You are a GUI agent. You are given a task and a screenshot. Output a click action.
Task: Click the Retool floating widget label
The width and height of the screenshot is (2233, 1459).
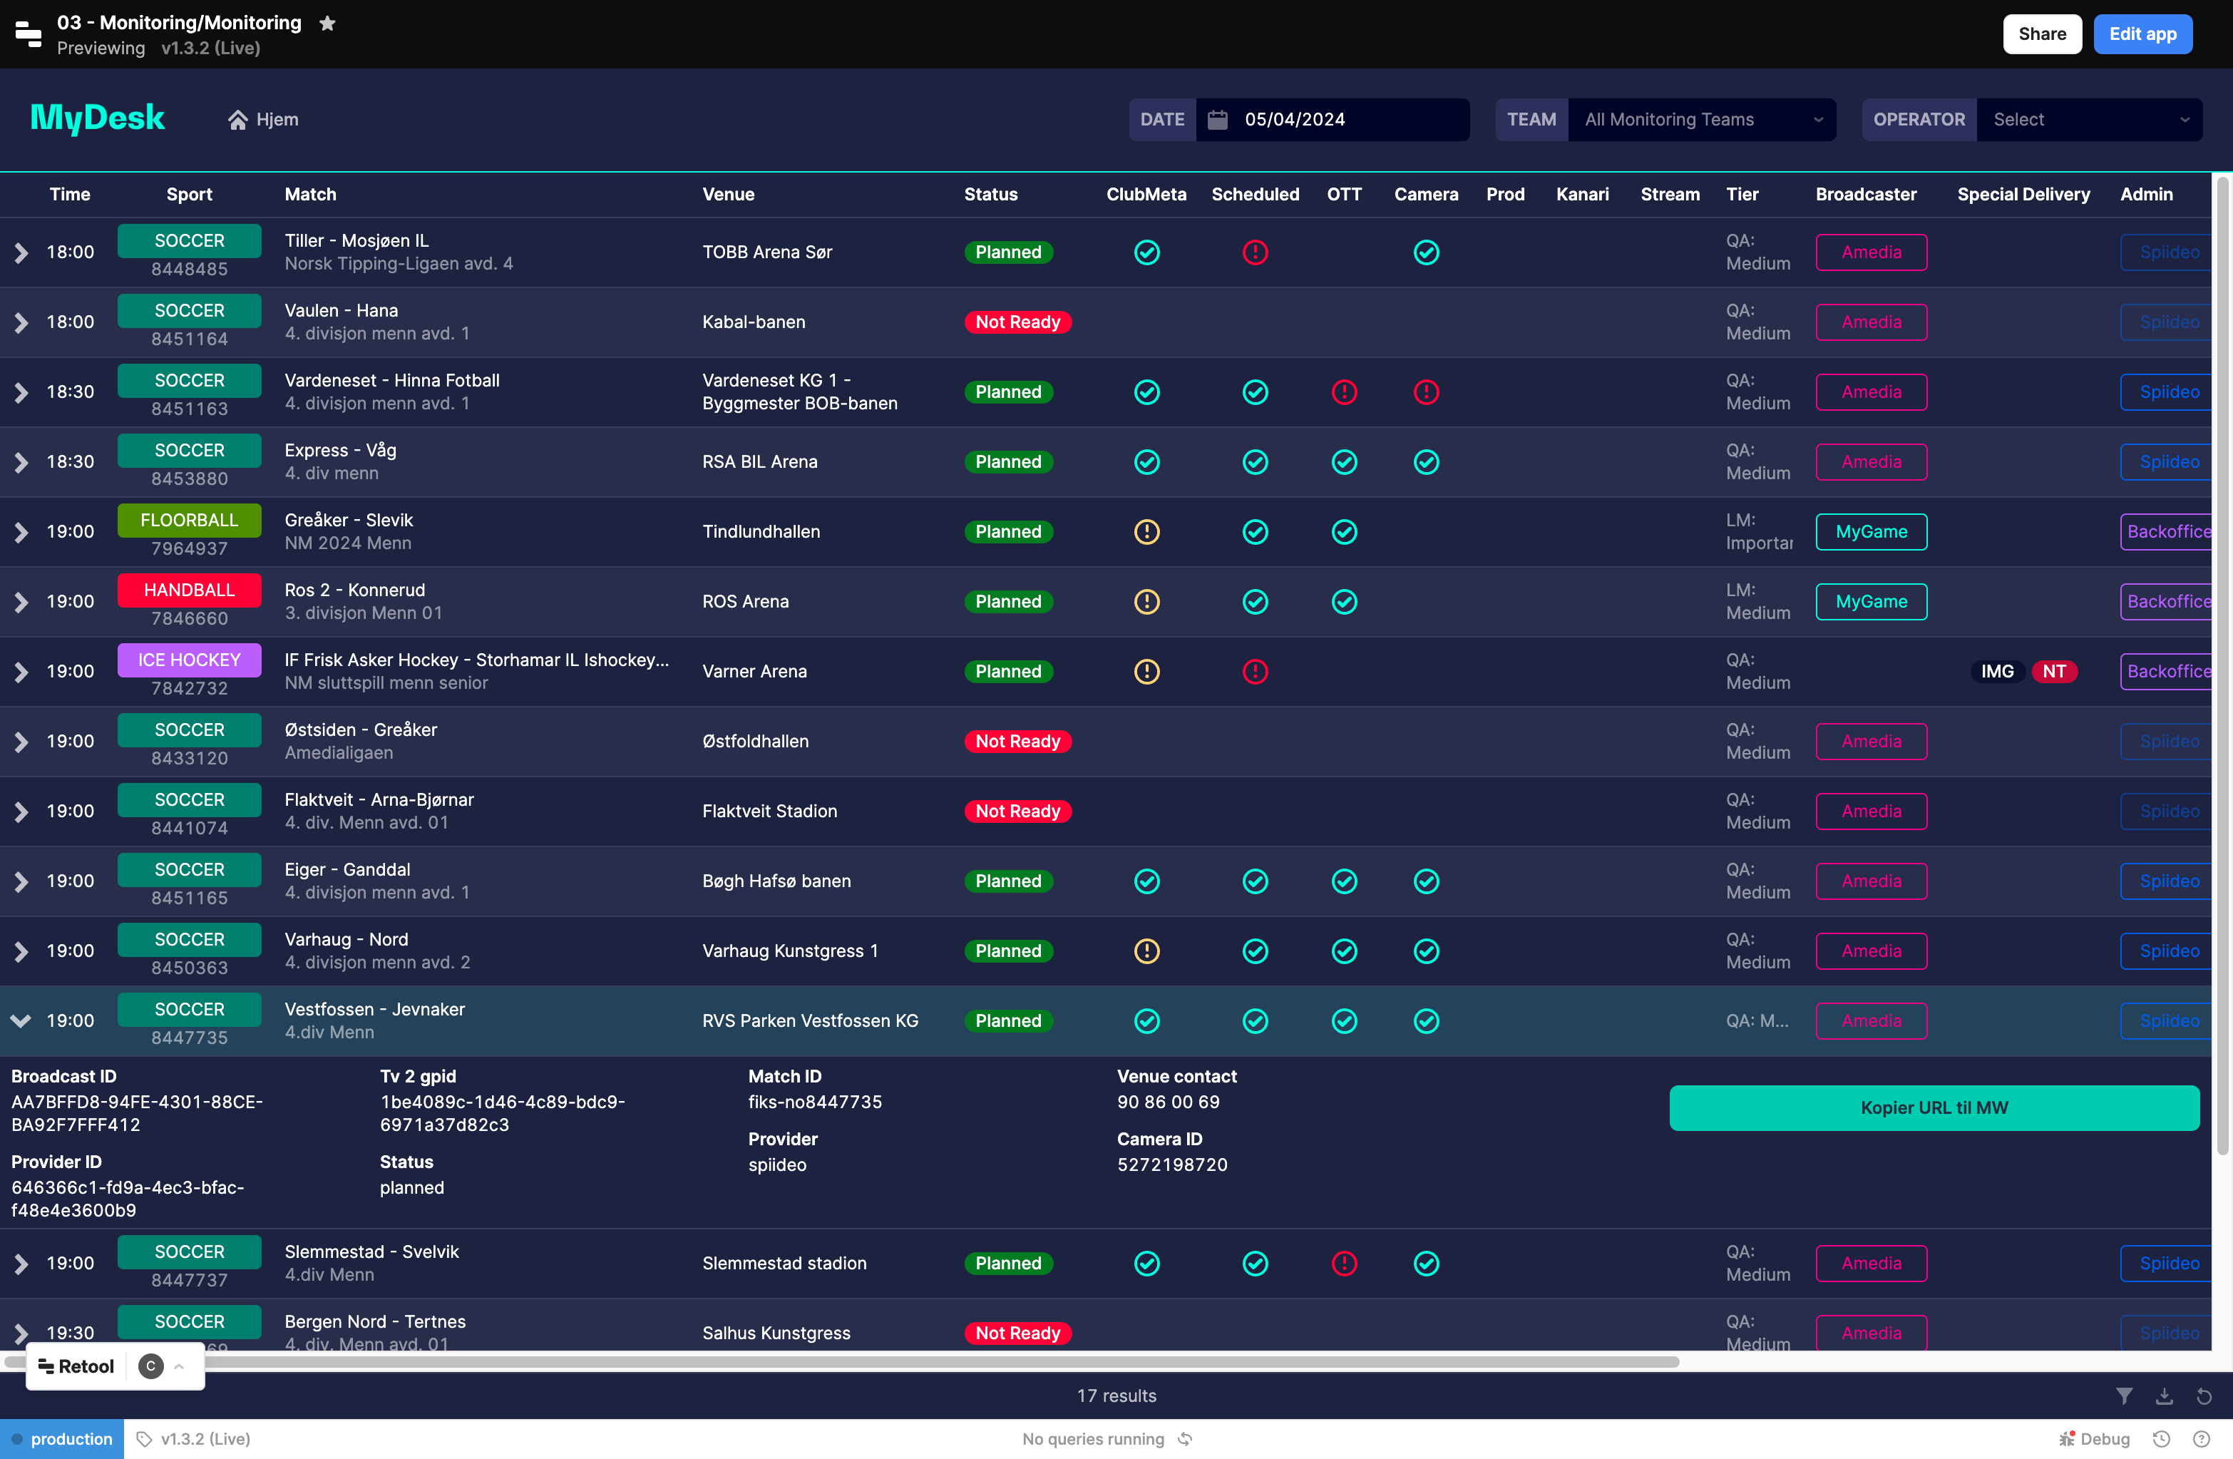77,1367
